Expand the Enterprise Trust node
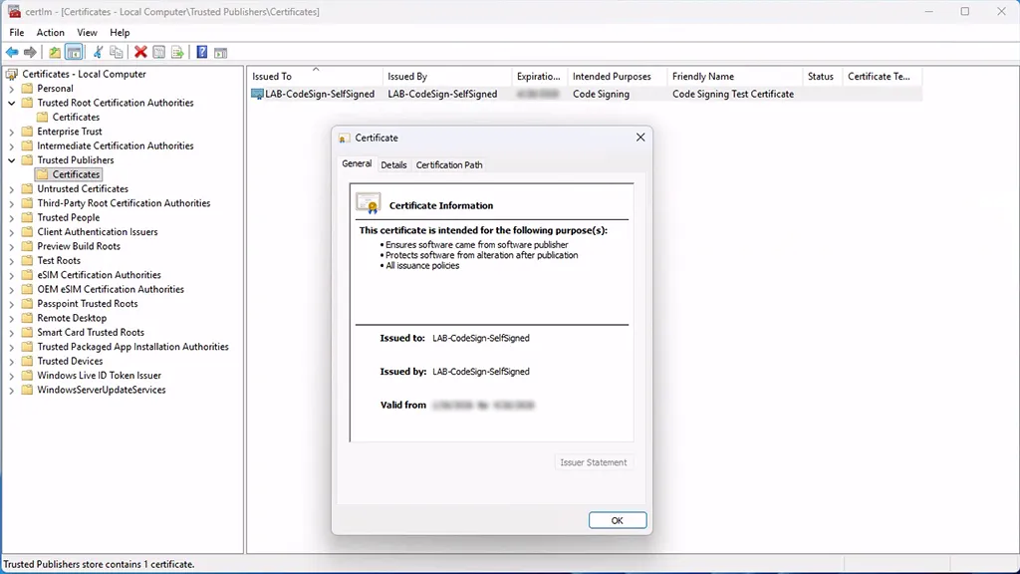 (x=12, y=132)
